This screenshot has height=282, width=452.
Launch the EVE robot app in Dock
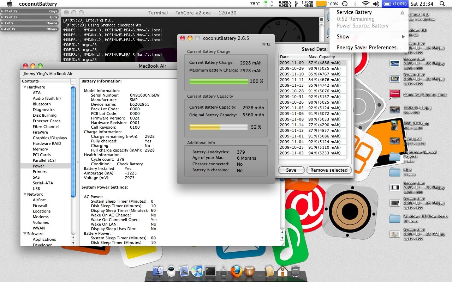tap(171, 271)
